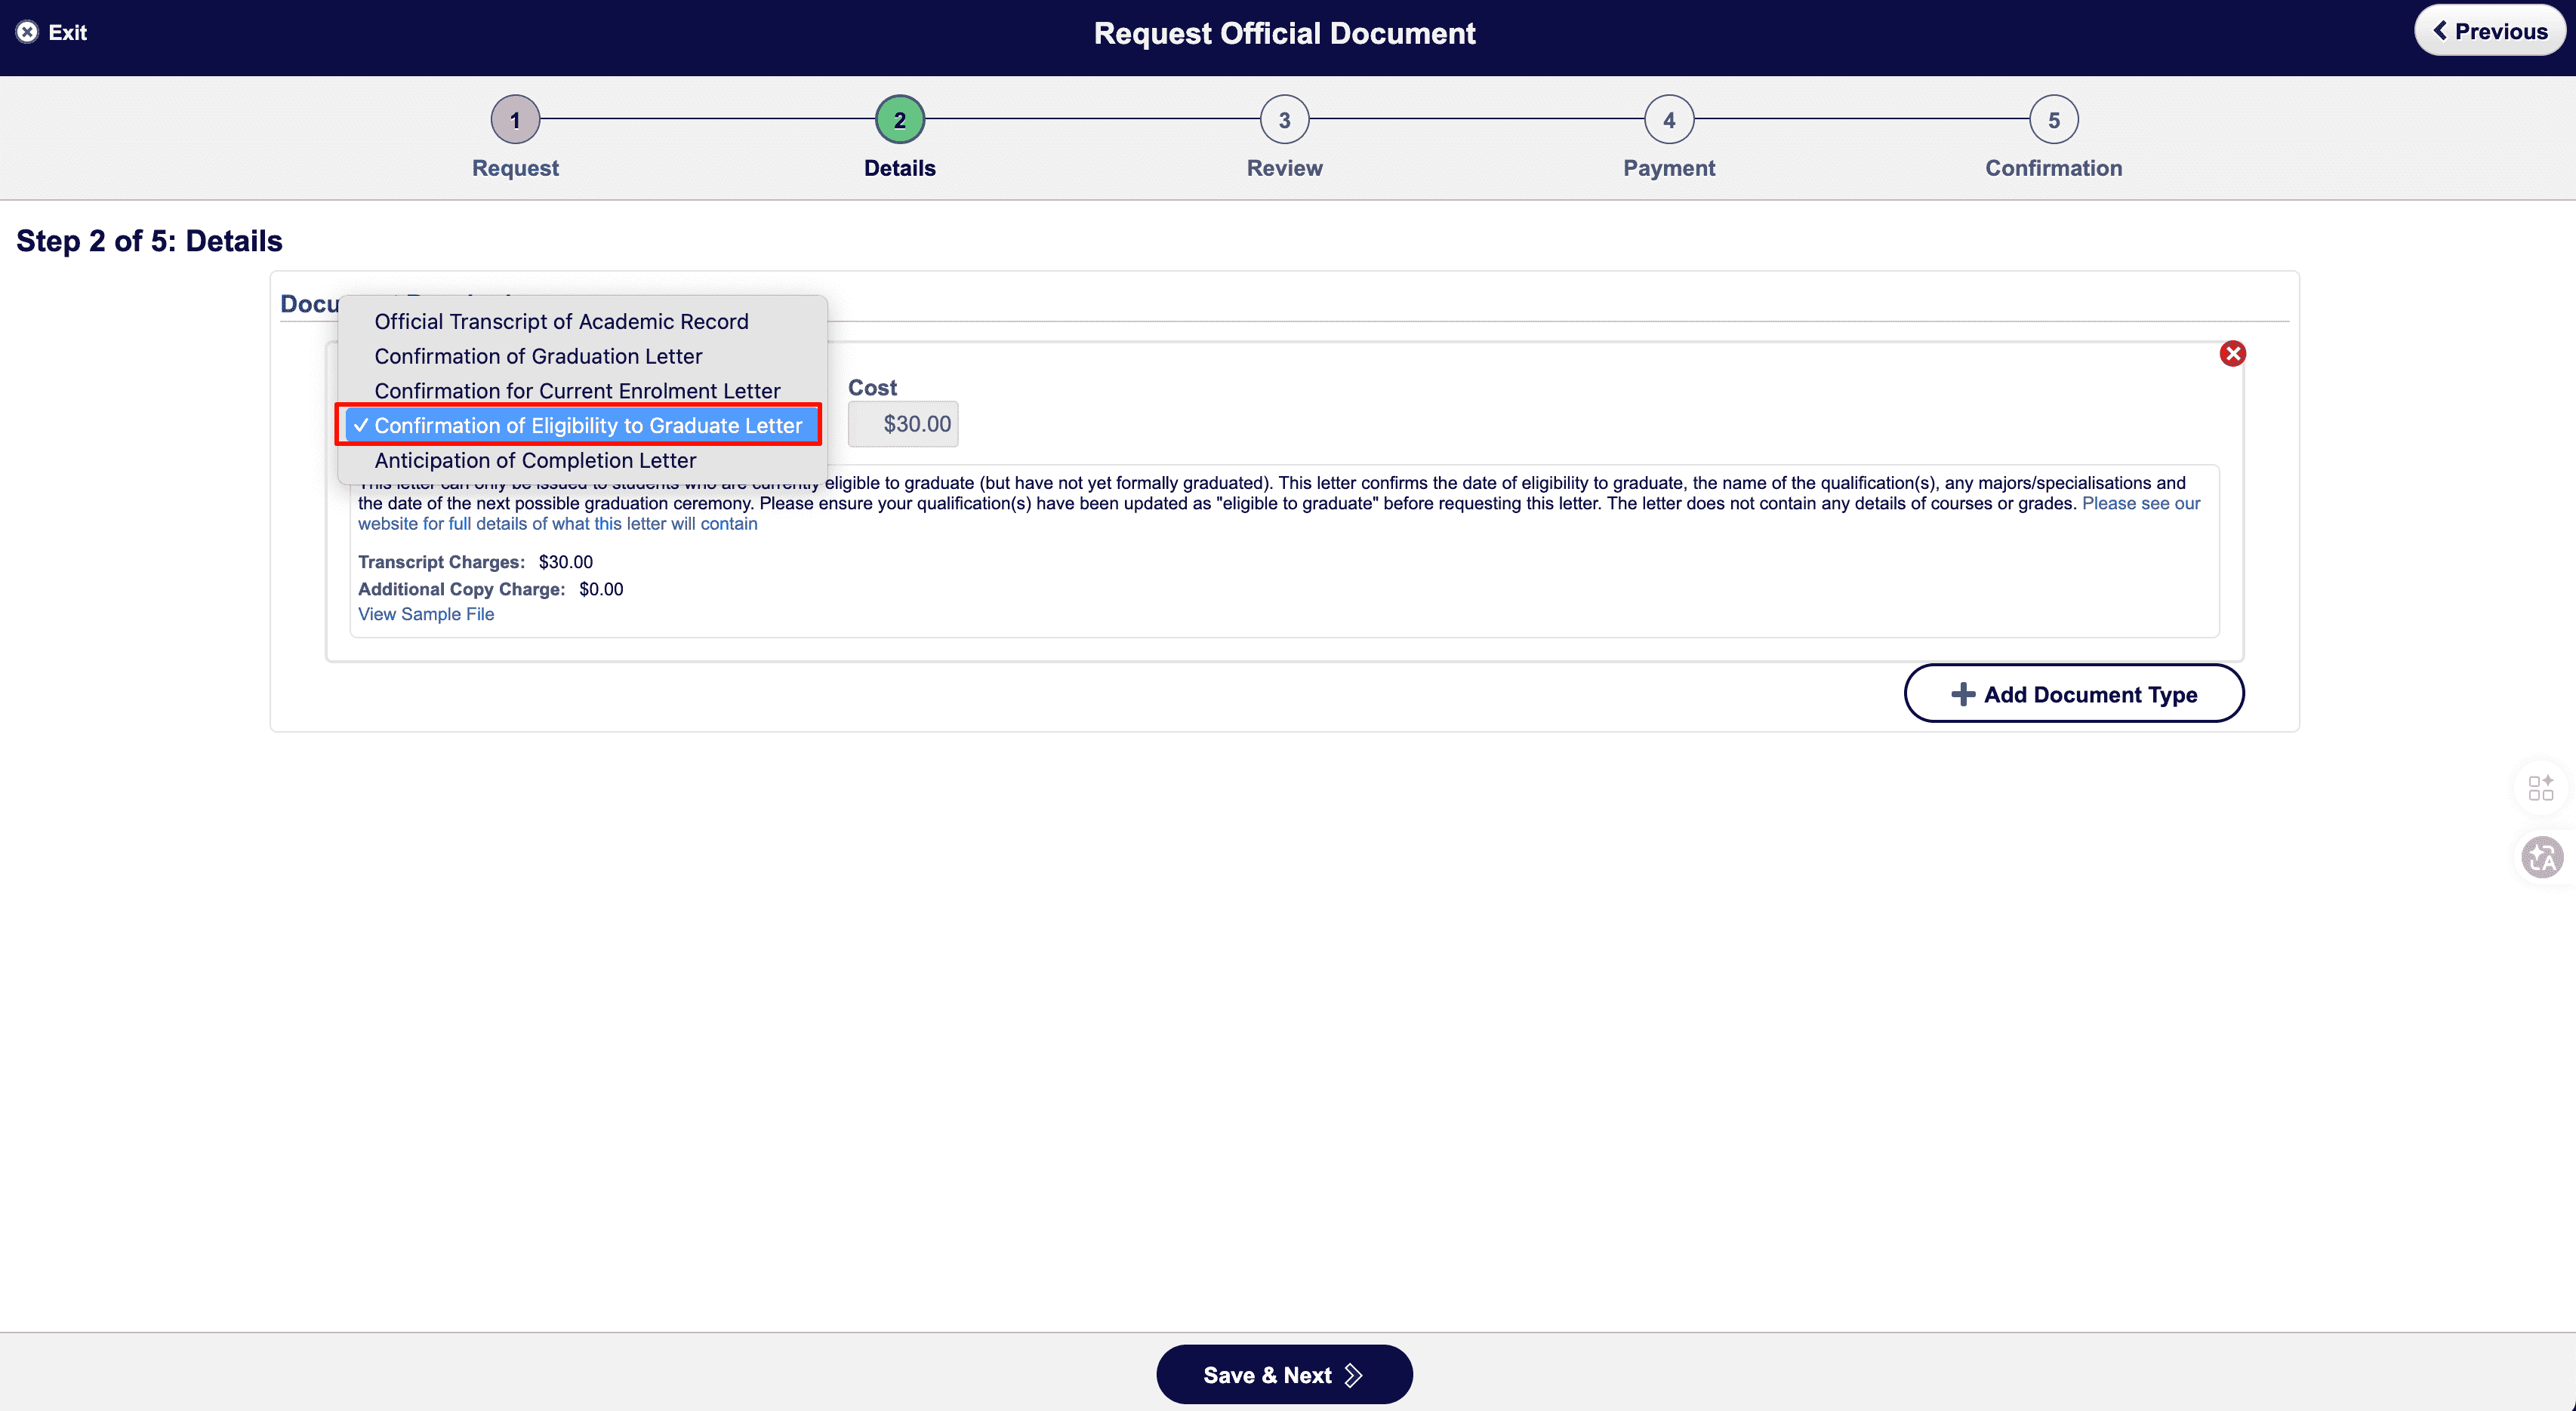Click step 5 Confirmation circle
The height and width of the screenshot is (1411, 2576).
coord(2053,120)
